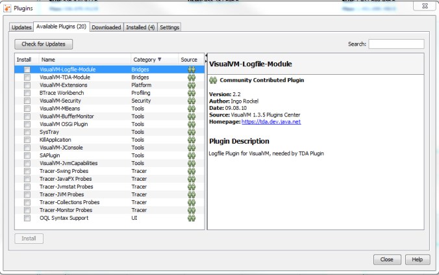Image resolution: width=439 pixels, height=275 pixels.
Task: Click Community Contributed Plugin icon in details
Action: pyautogui.click(x=212, y=80)
